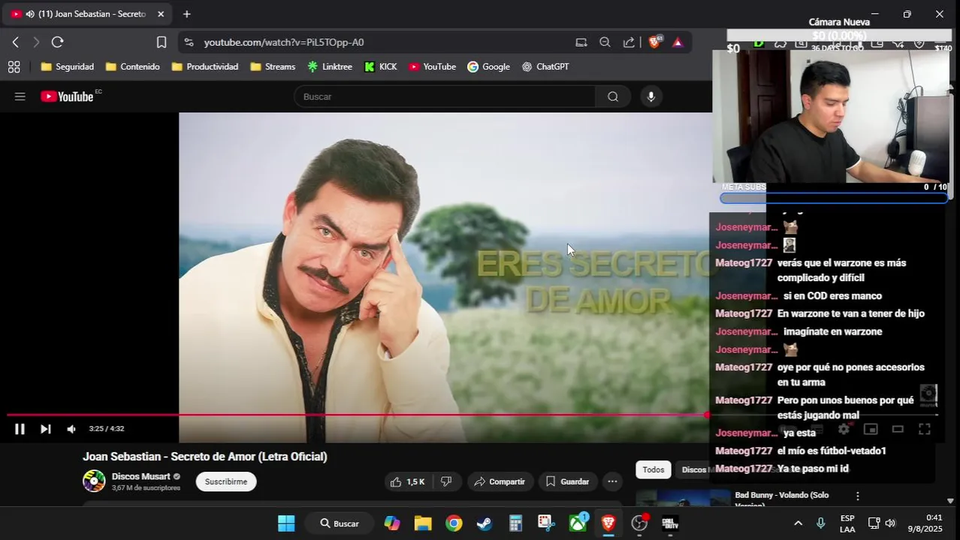Viewport: 960px width, 540px height.
Task: Switch to miniplayer mode
Action: pos(871,429)
